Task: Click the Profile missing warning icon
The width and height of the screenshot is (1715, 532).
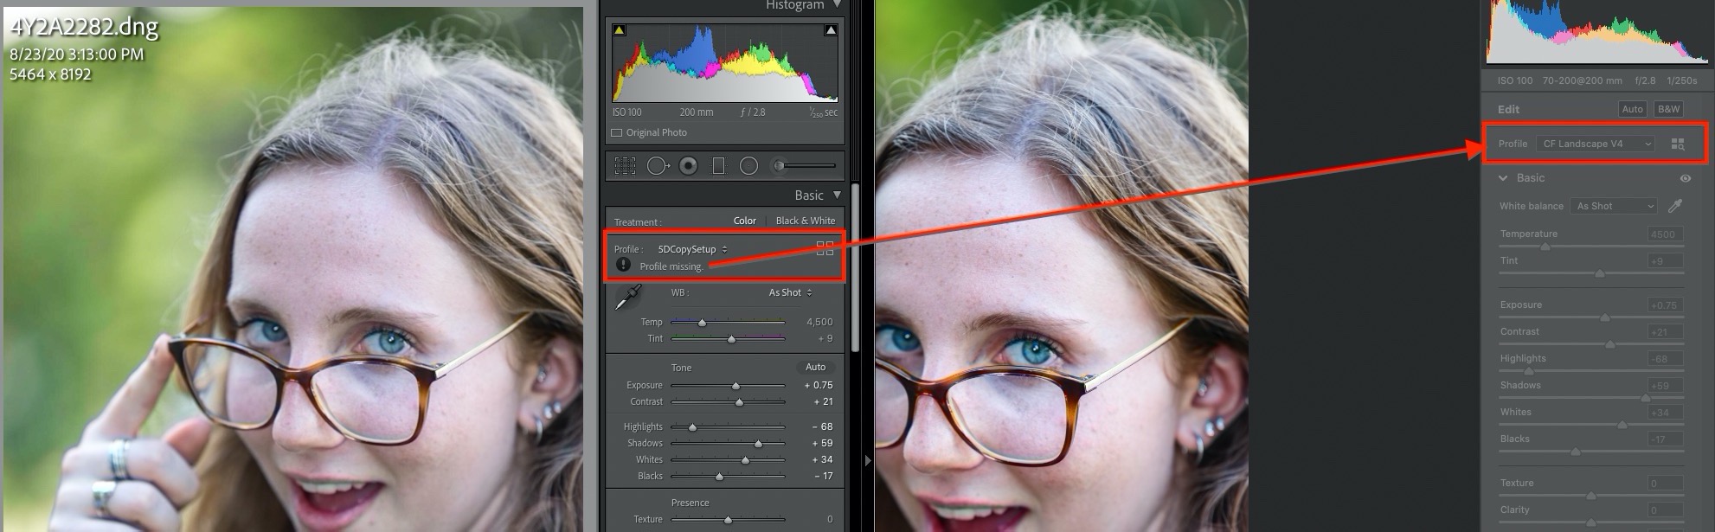Action: (623, 265)
